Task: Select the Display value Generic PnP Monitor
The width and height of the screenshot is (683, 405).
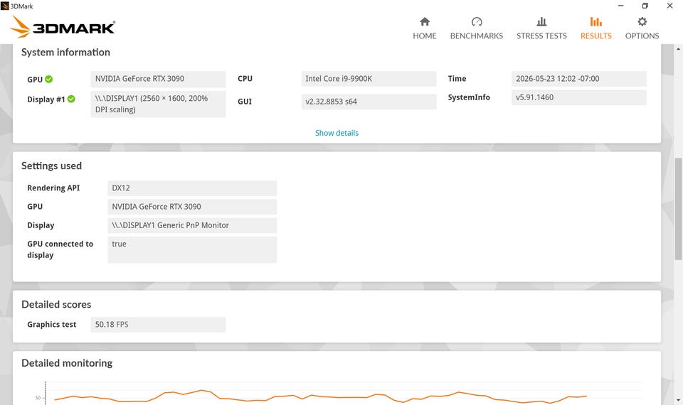Action: [192, 225]
